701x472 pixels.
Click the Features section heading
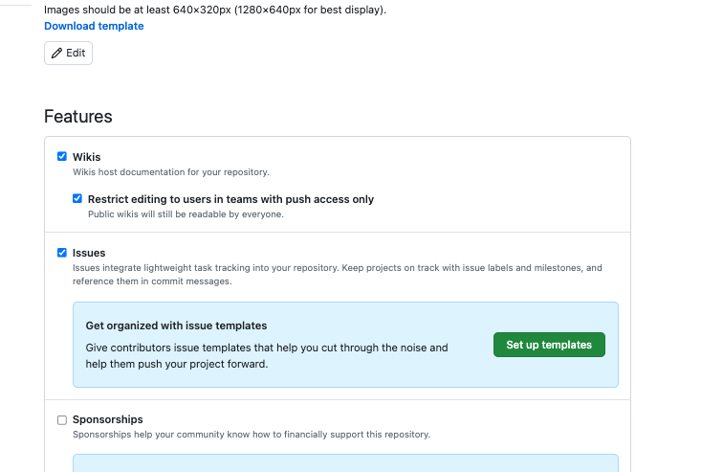pyautogui.click(x=78, y=116)
